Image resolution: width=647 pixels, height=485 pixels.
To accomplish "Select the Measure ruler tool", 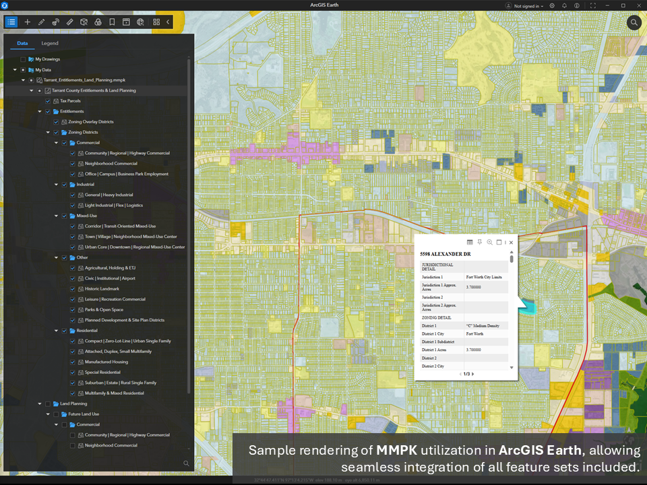I will pos(69,22).
